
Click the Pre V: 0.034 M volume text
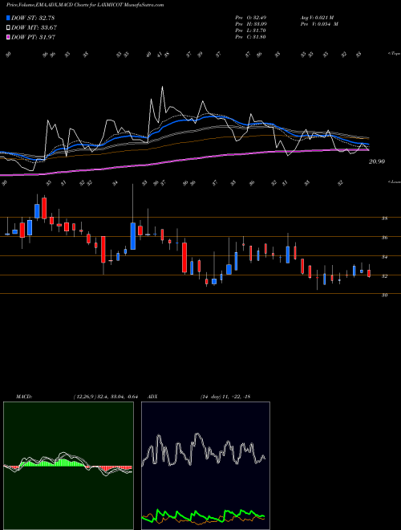click(319, 24)
